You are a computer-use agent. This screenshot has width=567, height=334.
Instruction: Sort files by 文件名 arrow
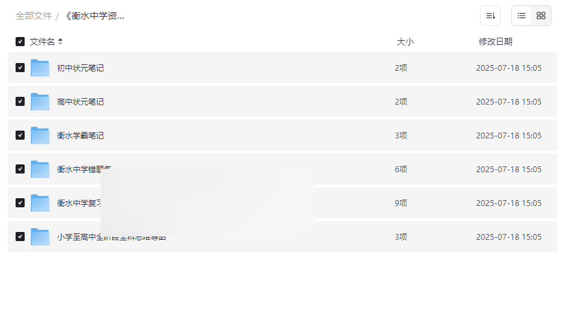(60, 42)
